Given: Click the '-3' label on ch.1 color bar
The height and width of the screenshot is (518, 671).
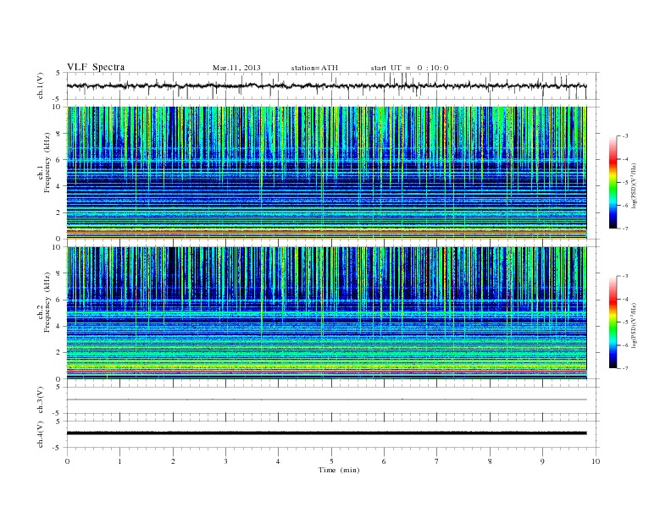Looking at the screenshot, I should click(x=624, y=136).
